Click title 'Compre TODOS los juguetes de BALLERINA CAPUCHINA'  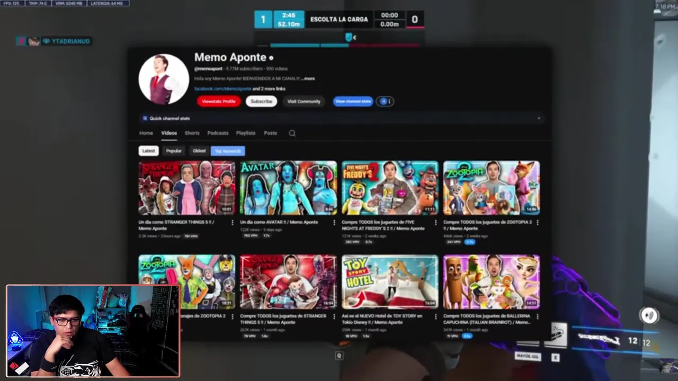coord(487,319)
